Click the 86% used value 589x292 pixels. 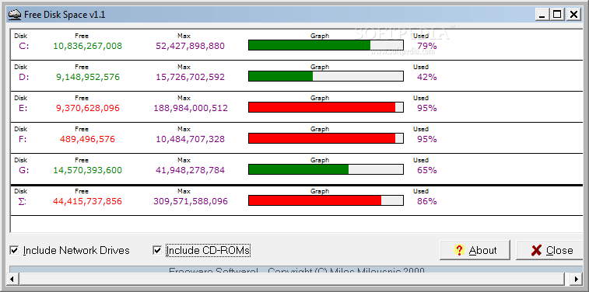click(426, 202)
